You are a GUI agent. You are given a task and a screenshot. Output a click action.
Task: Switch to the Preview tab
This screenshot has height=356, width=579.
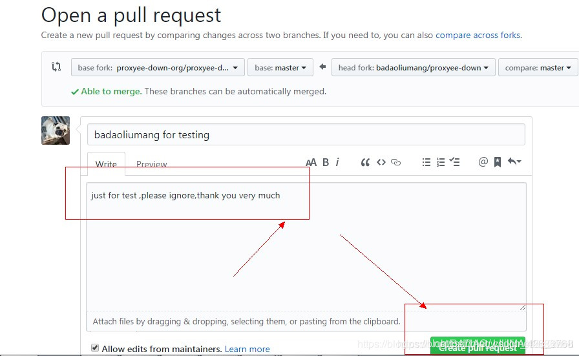(x=151, y=163)
